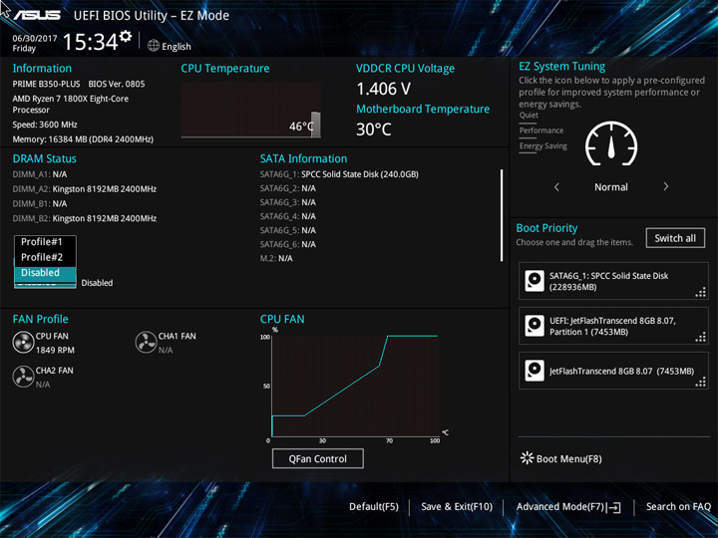The height and width of the screenshot is (538, 718).
Task: Select the CHA1 FAN icon
Action: click(146, 342)
